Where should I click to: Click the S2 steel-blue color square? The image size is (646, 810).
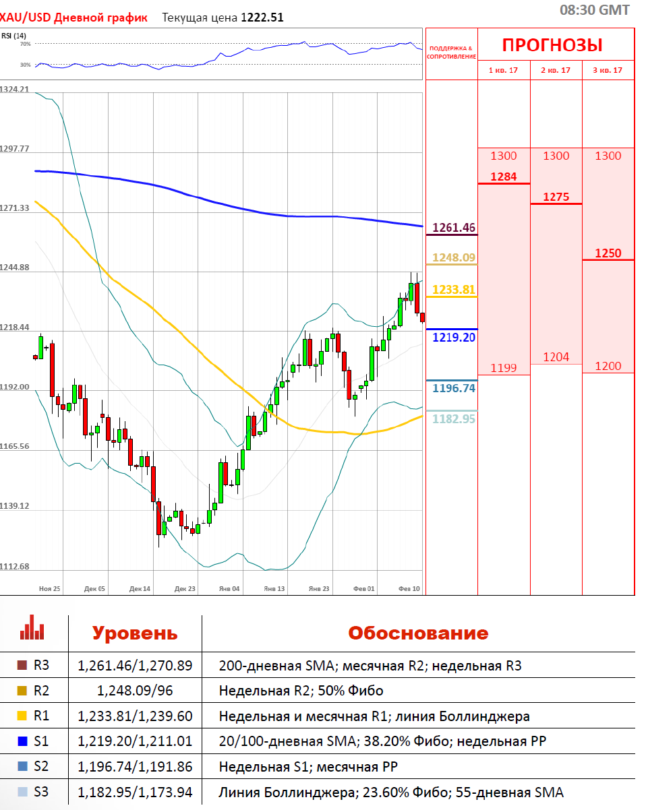point(21,767)
